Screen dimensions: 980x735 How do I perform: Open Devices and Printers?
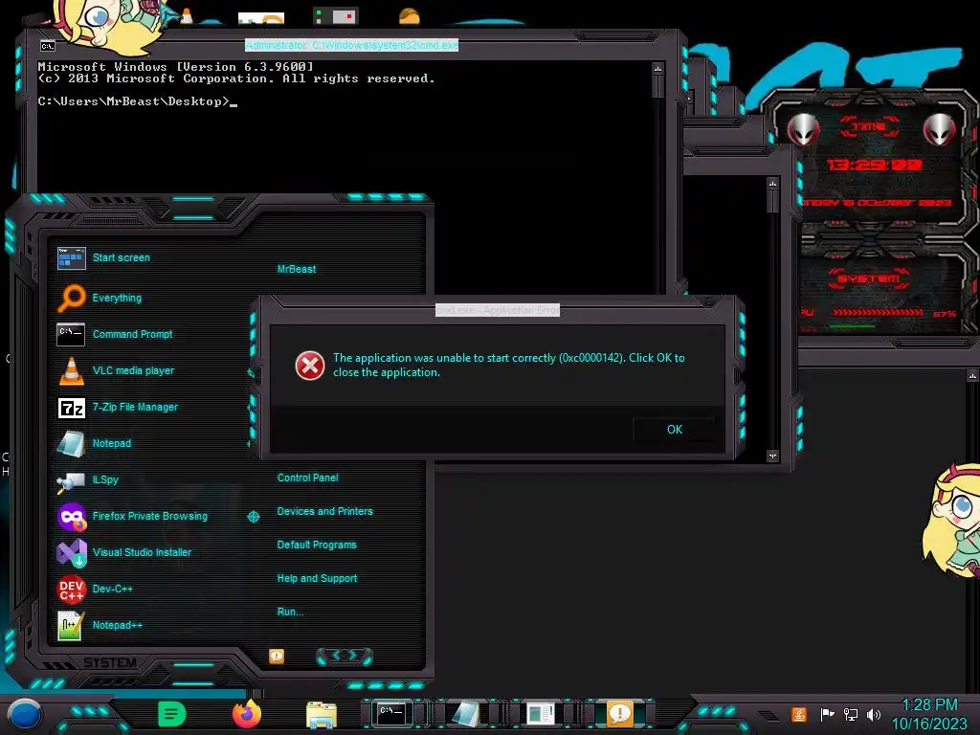324,511
